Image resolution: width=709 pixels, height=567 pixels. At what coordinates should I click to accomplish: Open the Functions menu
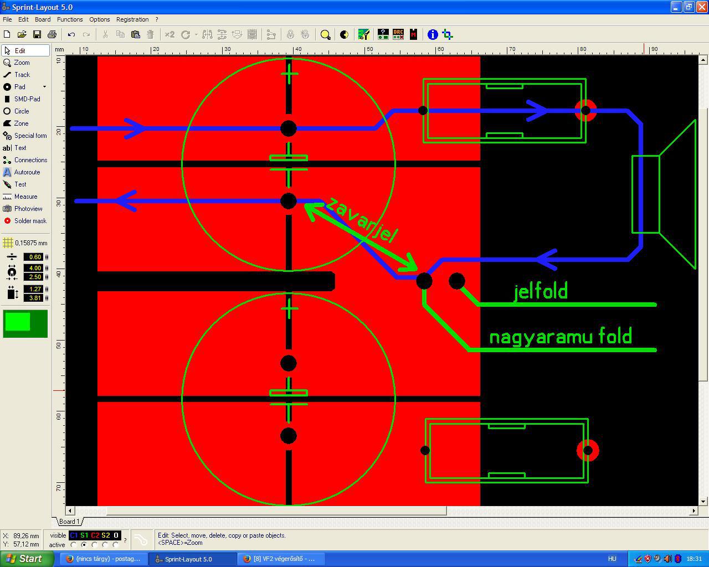(x=70, y=19)
